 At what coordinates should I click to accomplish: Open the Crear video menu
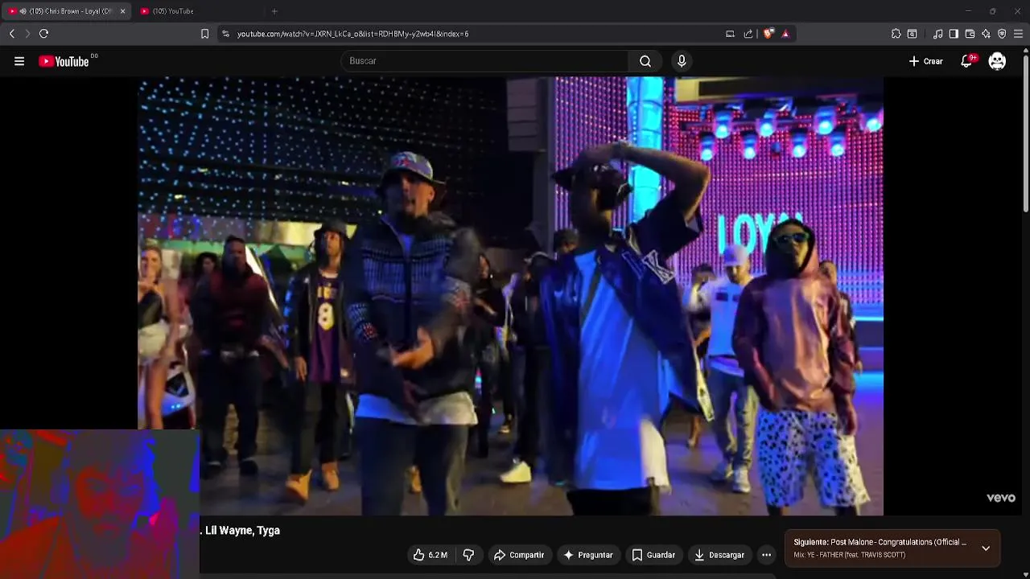925,61
